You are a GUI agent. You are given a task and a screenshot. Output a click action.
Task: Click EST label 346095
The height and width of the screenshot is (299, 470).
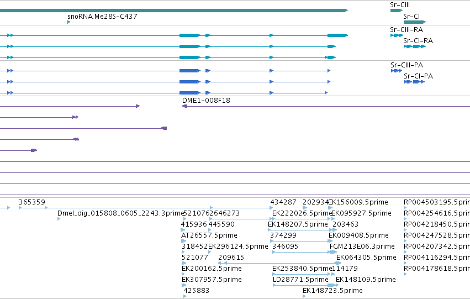pyautogui.click(x=285, y=246)
